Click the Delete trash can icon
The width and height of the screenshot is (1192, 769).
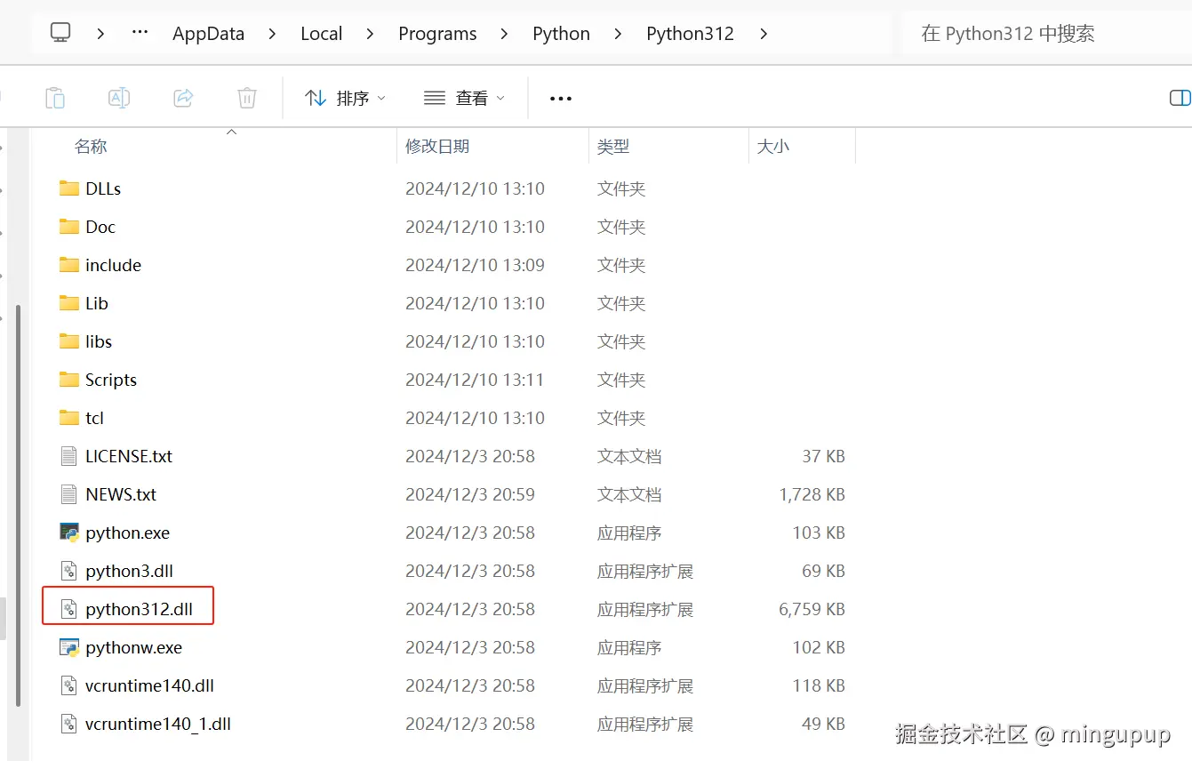point(247,98)
